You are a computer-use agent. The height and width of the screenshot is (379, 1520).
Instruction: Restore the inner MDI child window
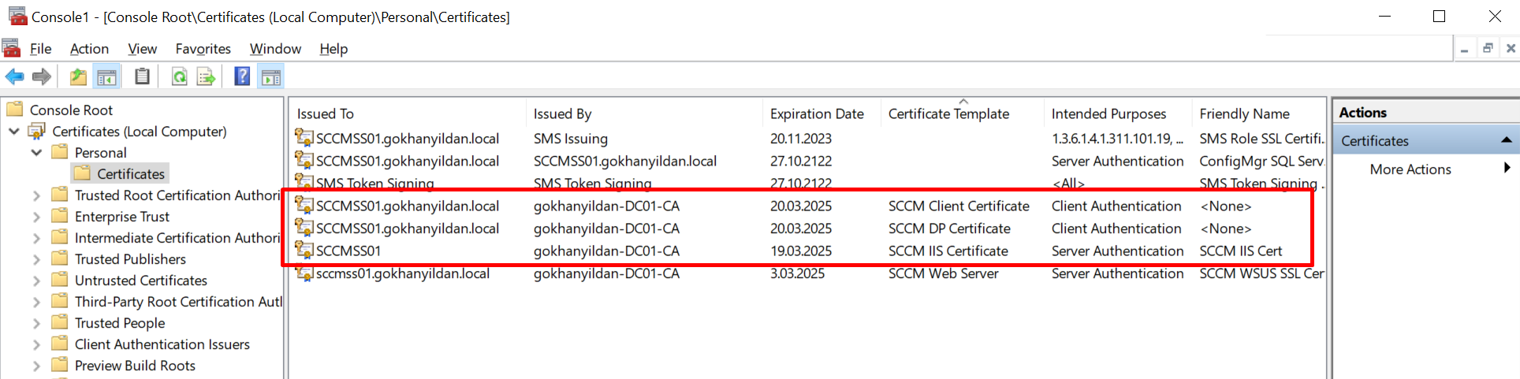point(1488,48)
